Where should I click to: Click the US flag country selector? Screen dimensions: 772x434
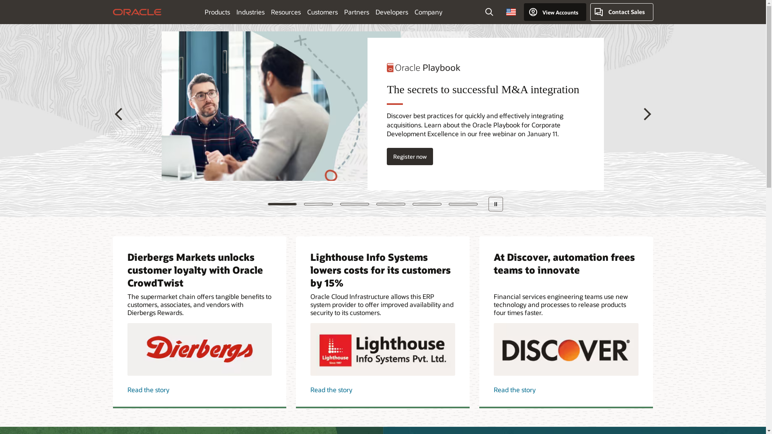[x=511, y=12]
